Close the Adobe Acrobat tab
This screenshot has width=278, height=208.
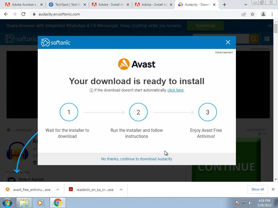tap(42, 5)
